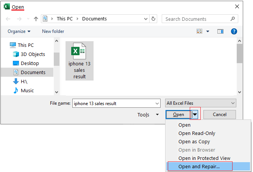Expand the Organize dropdown menu
Image resolution: width=253 pixels, height=172 pixels.
pyautogui.click(x=19, y=31)
